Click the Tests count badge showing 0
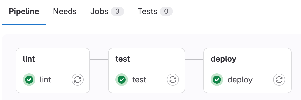Screen dimensions: 301x100 166,12
